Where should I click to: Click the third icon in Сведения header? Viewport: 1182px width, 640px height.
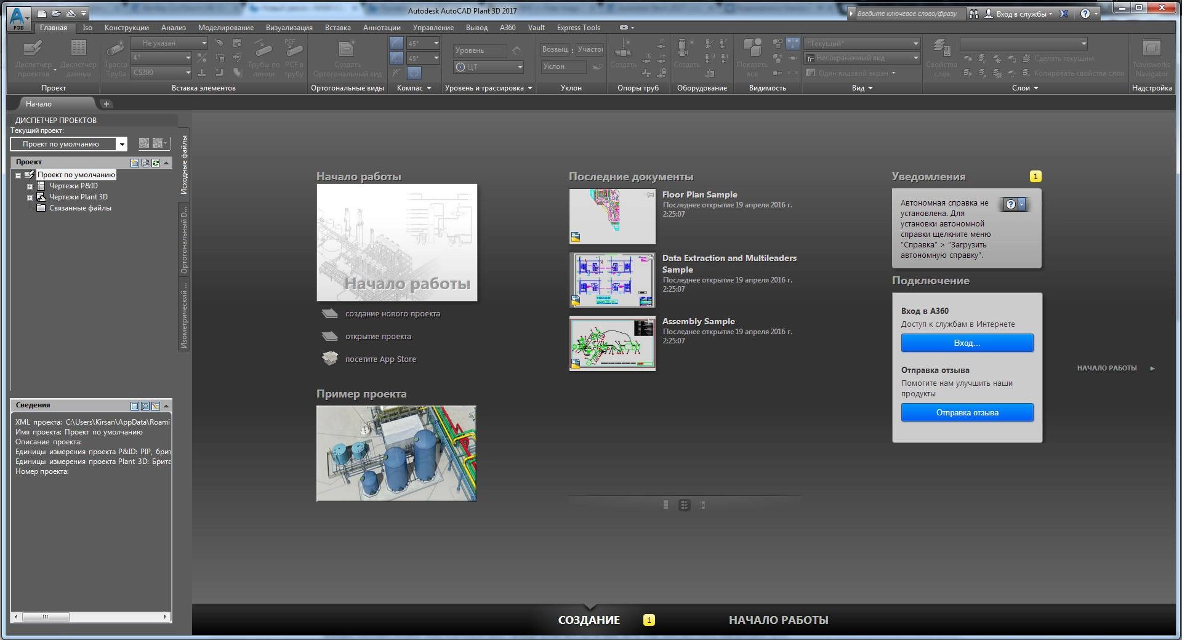(x=156, y=406)
